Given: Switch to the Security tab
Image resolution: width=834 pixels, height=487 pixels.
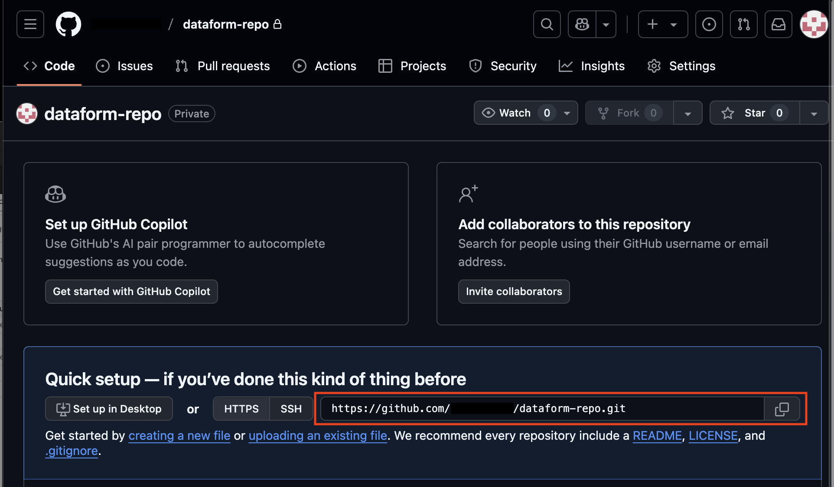Looking at the screenshot, I should pos(503,66).
